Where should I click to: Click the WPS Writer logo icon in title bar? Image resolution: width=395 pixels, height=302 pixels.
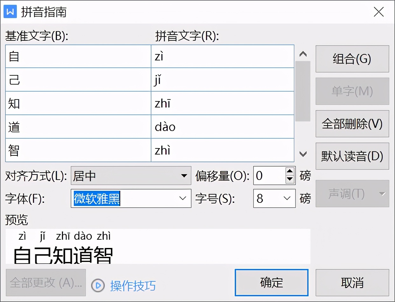click(x=10, y=12)
